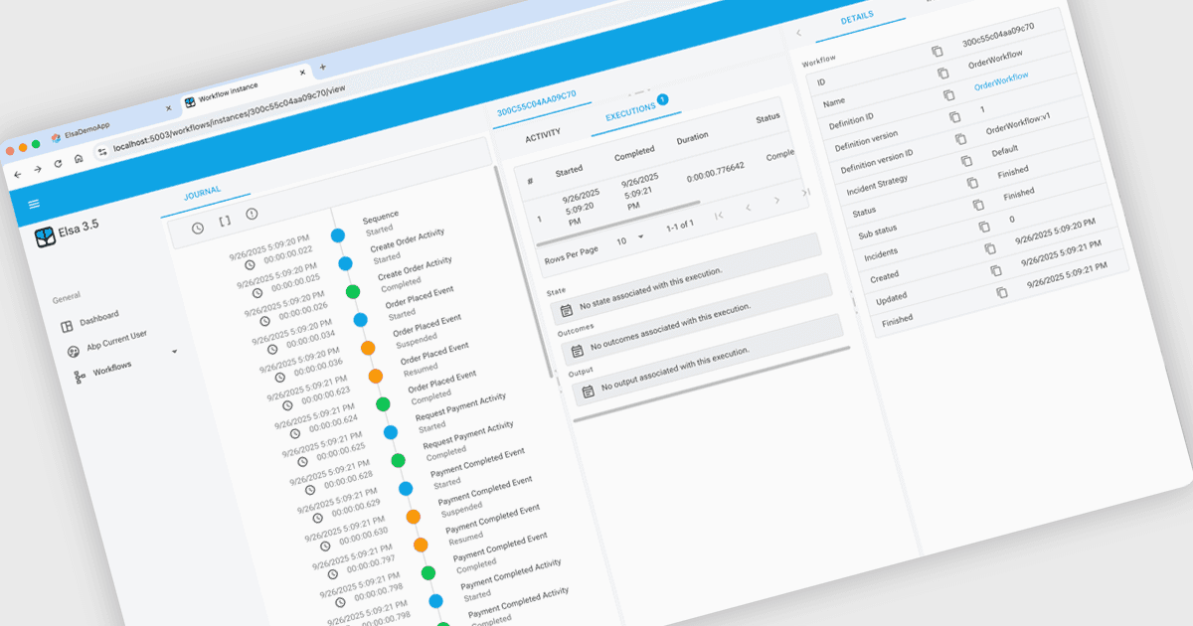Switch to the Details tab

coord(857,19)
